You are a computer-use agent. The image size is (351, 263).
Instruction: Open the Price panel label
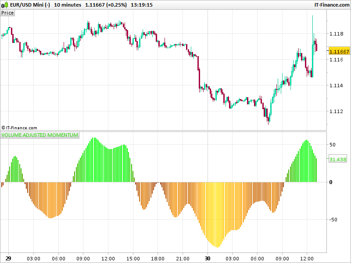7,13
